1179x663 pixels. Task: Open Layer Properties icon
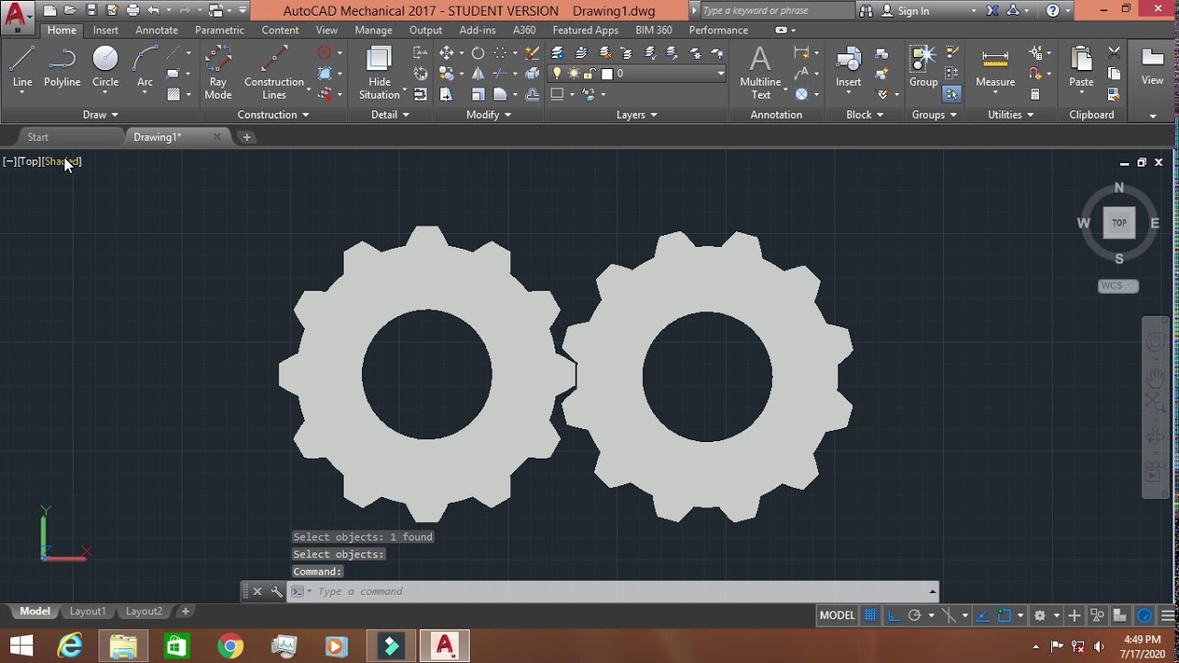pyautogui.click(x=557, y=52)
